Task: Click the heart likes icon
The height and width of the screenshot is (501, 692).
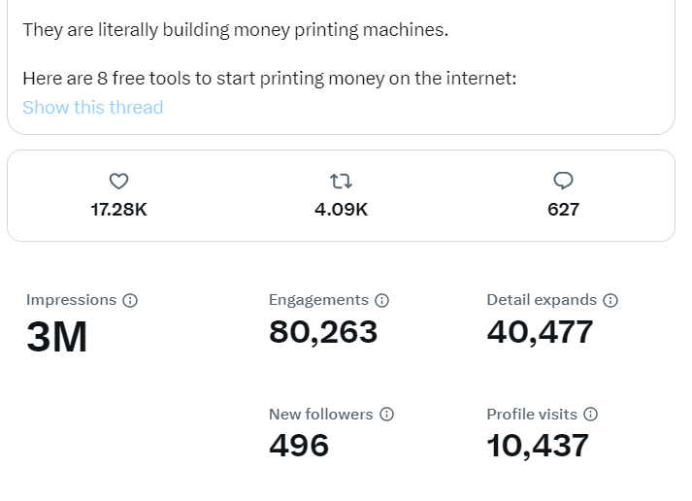Action: (118, 181)
